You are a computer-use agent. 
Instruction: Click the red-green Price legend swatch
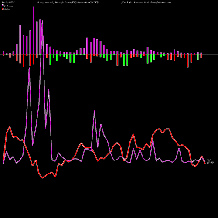3,9
